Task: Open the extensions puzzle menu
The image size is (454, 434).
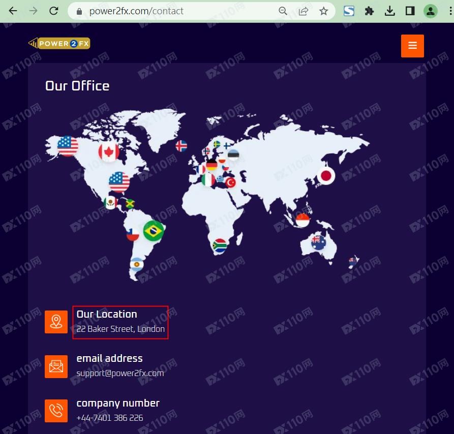Action: [369, 11]
